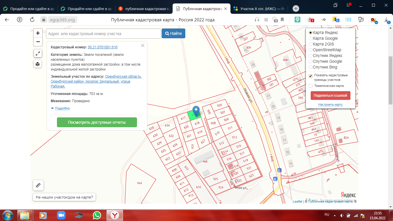The image size is (393, 221).
Task: Toggle fullscreen map view icon
Action: [x=38, y=53]
